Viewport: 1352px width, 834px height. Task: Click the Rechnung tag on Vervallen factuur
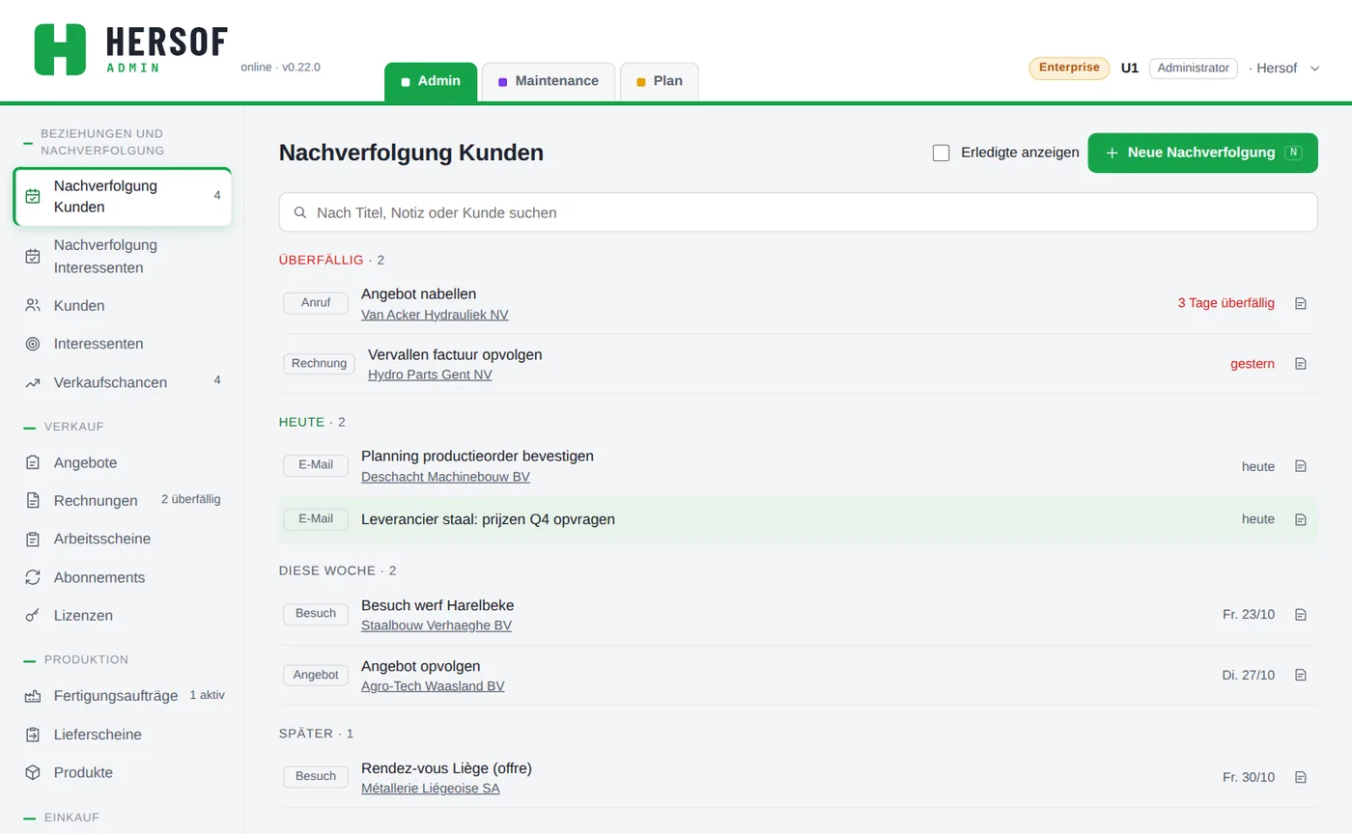[319, 364]
